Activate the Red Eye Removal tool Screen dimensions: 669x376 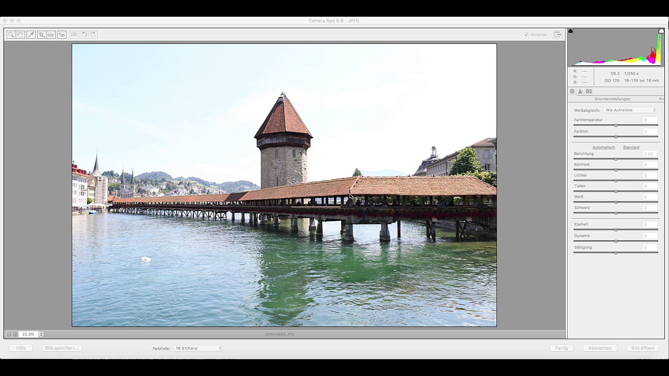click(x=62, y=34)
